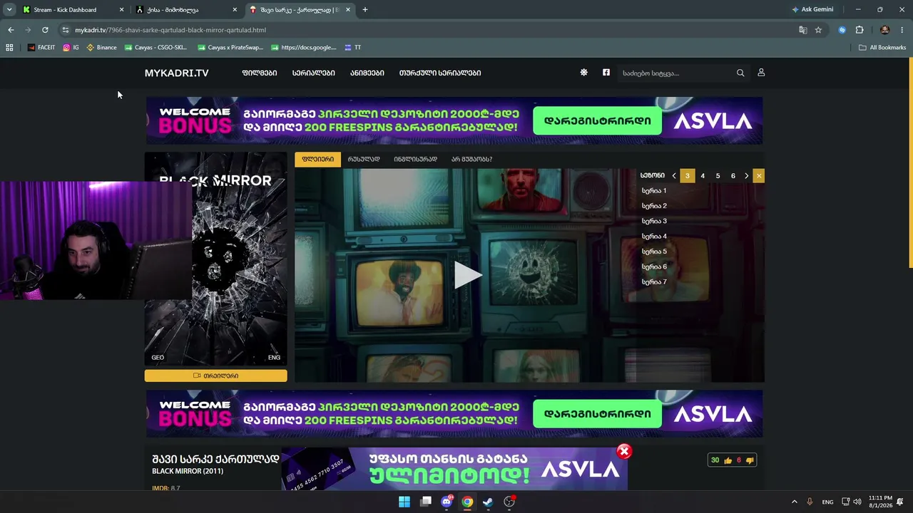Open the Binance bookmark
This screenshot has width=913, height=513.
point(101,48)
